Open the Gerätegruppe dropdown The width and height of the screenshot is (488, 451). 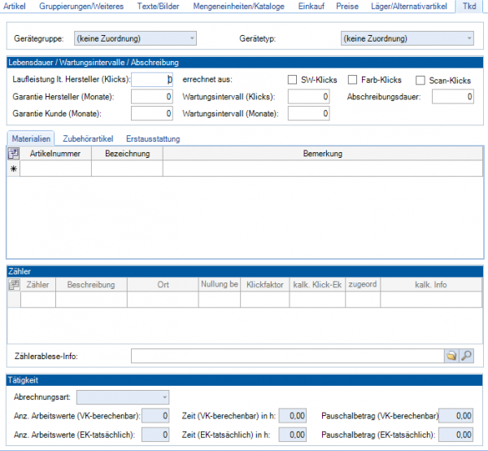(x=135, y=38)
